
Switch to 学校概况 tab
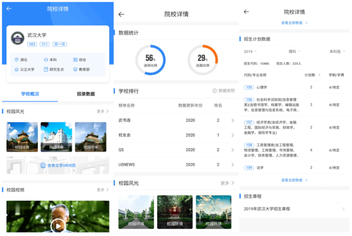pos(30,94)
